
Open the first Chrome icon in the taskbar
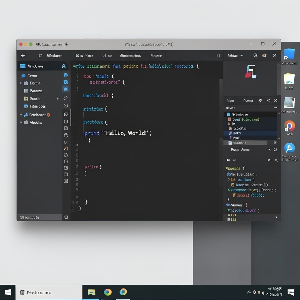(108, 292)
